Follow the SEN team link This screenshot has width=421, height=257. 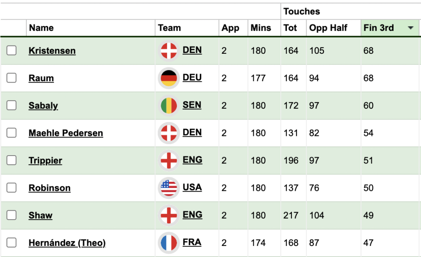[192, 106]
